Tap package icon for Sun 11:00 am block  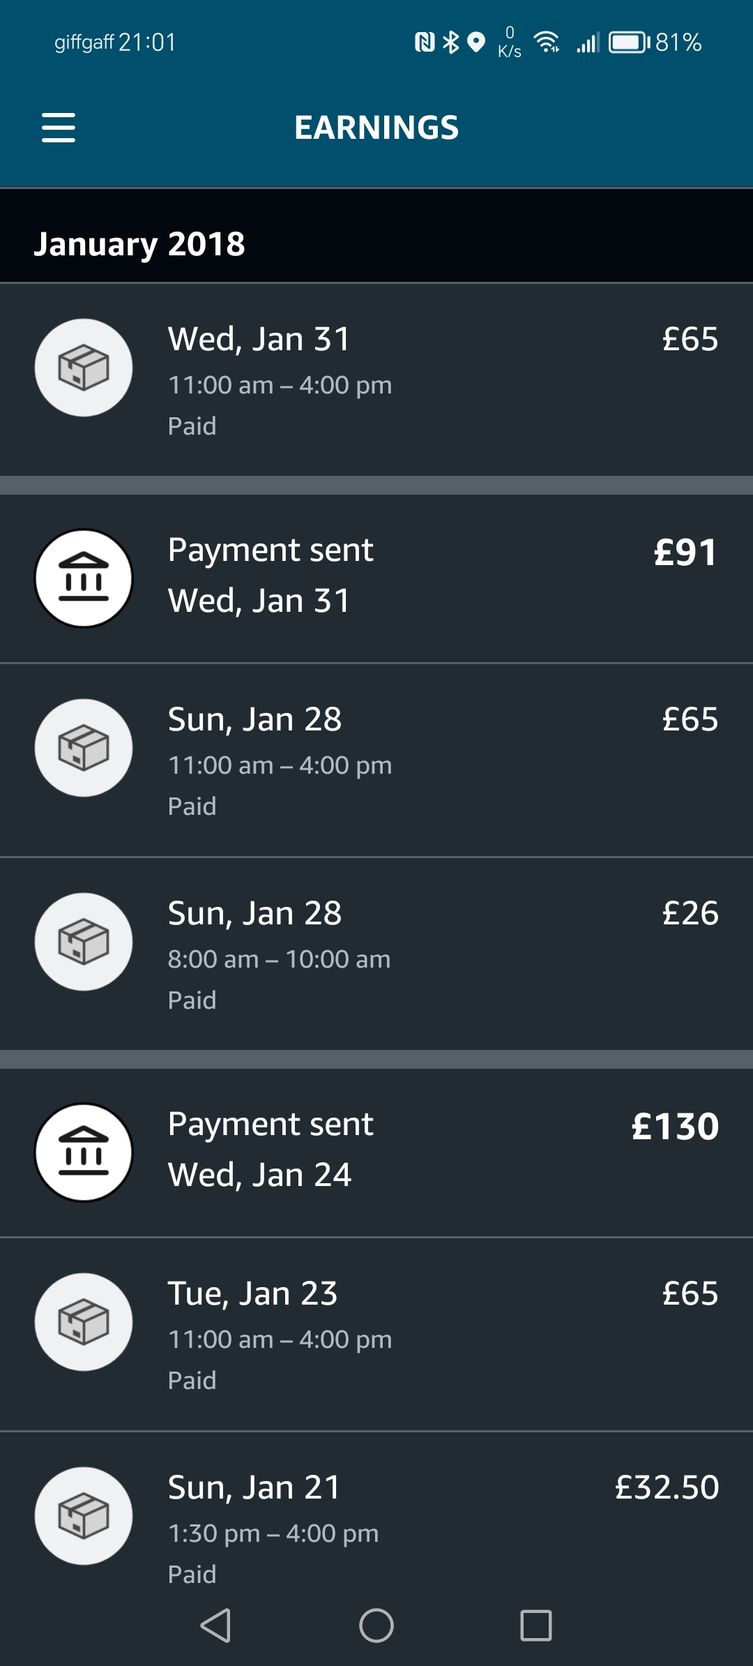point(84,748)
